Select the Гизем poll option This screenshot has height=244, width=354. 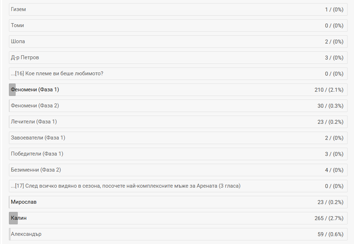178,10
